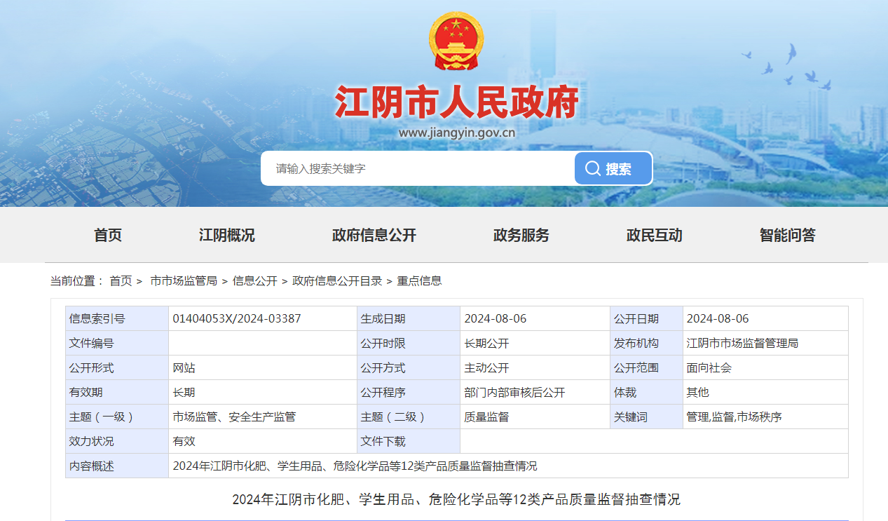This screenshot has height=521, width=888.
Task: Open the 首页 navigation menu item
Action: click(x=108, y=236)
